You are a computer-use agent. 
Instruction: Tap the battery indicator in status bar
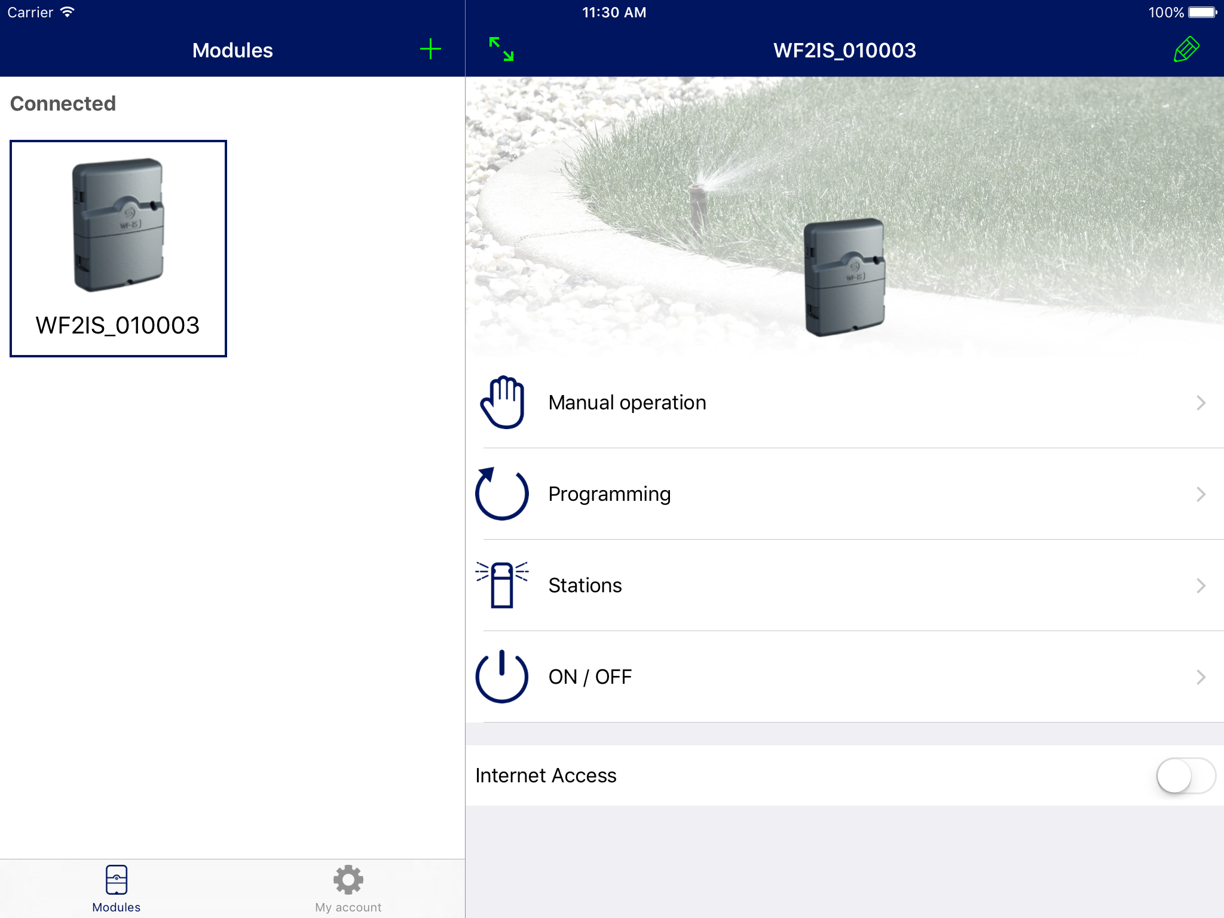(x=1202, y=12)
